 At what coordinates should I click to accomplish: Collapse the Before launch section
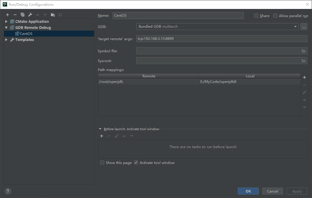tap(100, 129)
